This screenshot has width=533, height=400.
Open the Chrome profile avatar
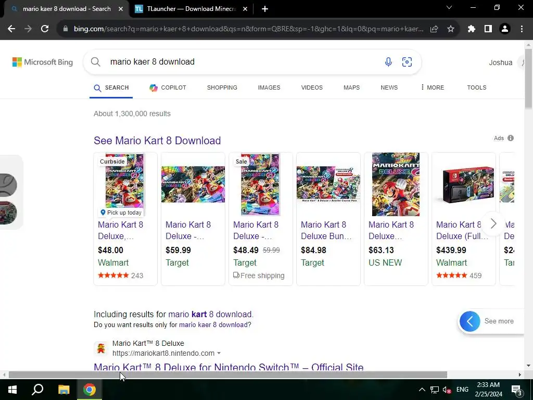tap(505, 29)
